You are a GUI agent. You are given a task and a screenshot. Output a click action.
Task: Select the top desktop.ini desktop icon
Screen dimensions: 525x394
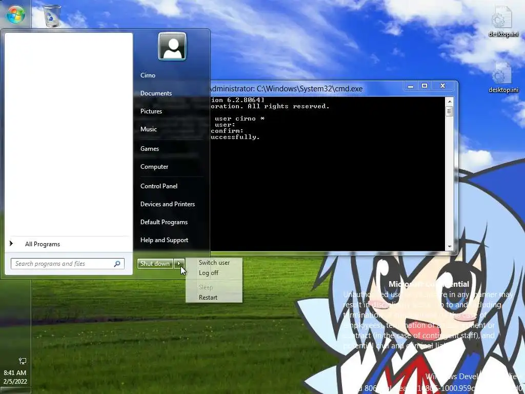[503, 21]
